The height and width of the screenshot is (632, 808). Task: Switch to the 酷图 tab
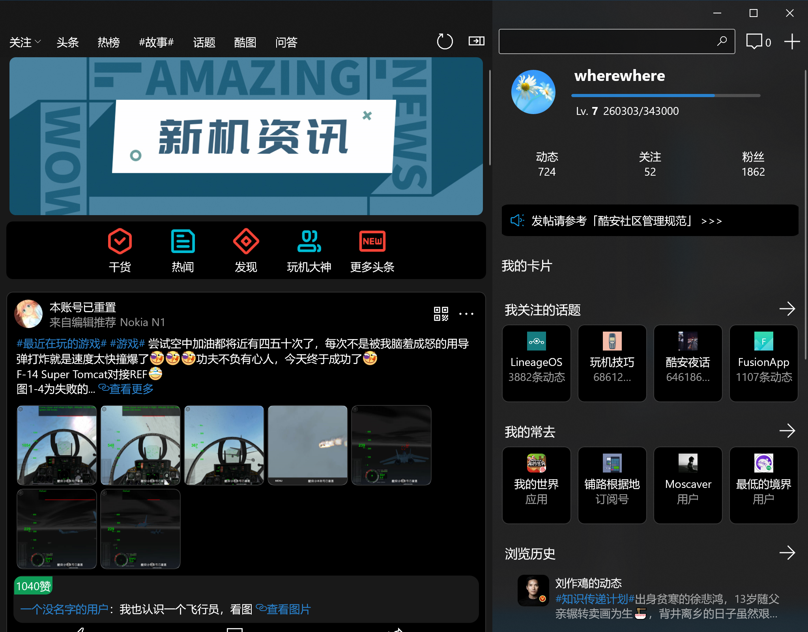click(x=245, y=42)
